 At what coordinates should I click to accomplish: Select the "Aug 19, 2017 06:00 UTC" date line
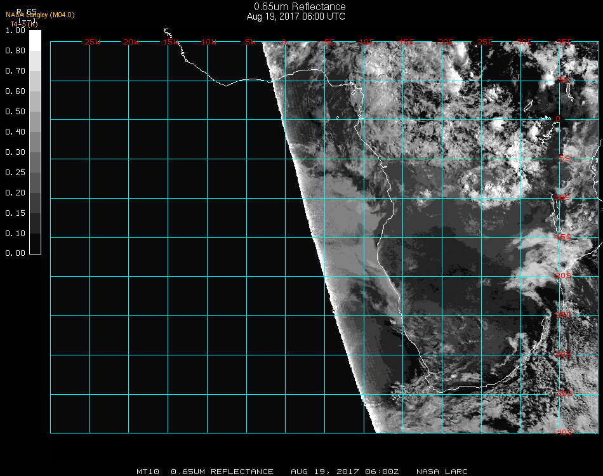click(296, 17)
